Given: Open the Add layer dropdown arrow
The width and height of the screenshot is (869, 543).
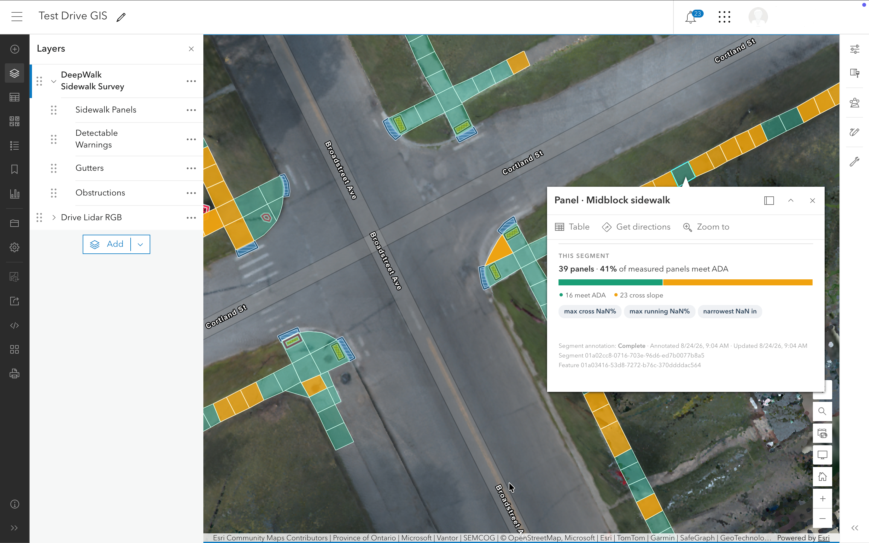Looking at the screenshot, I should click(140, 245).
